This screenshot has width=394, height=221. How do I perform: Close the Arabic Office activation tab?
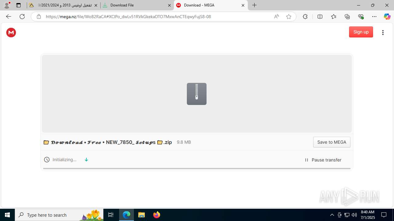[96, 5]
